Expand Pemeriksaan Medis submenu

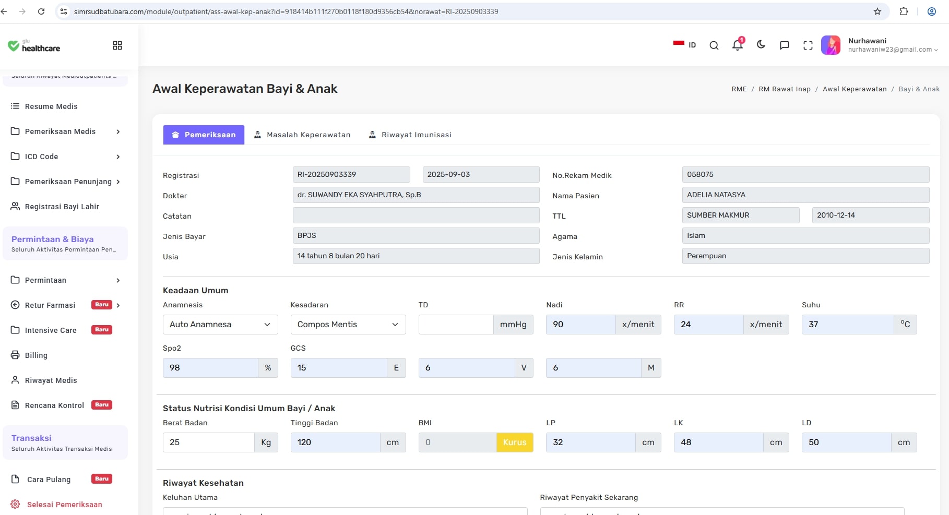pos(118,131)
